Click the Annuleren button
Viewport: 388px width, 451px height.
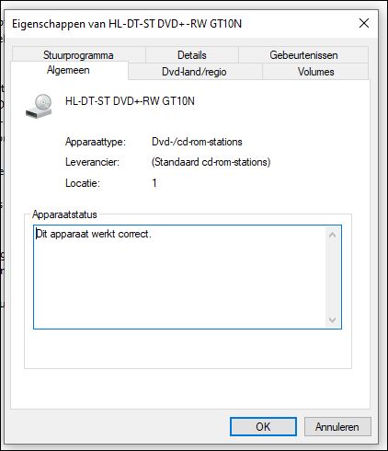(x=337, y=427)
